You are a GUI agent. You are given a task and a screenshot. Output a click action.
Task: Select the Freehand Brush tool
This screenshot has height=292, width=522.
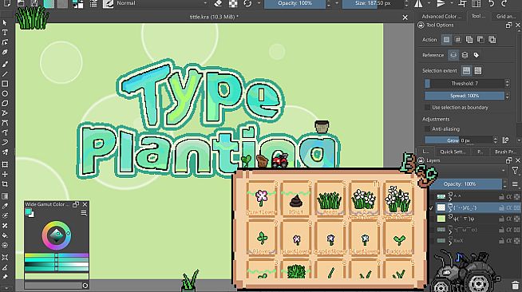(5, 64)
